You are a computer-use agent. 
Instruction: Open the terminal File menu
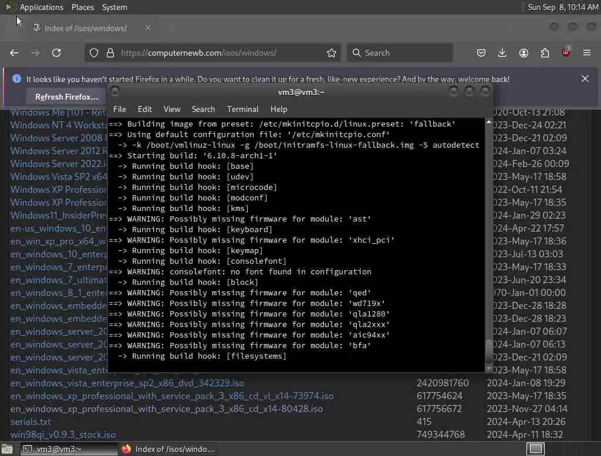coord(120,109)
